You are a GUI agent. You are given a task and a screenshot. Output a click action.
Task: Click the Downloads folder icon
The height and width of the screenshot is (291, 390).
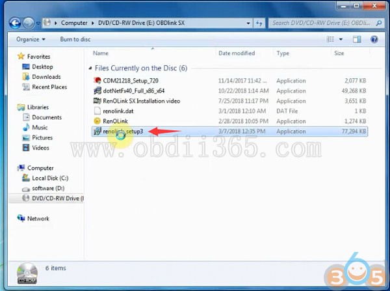[x=26, y=77]
